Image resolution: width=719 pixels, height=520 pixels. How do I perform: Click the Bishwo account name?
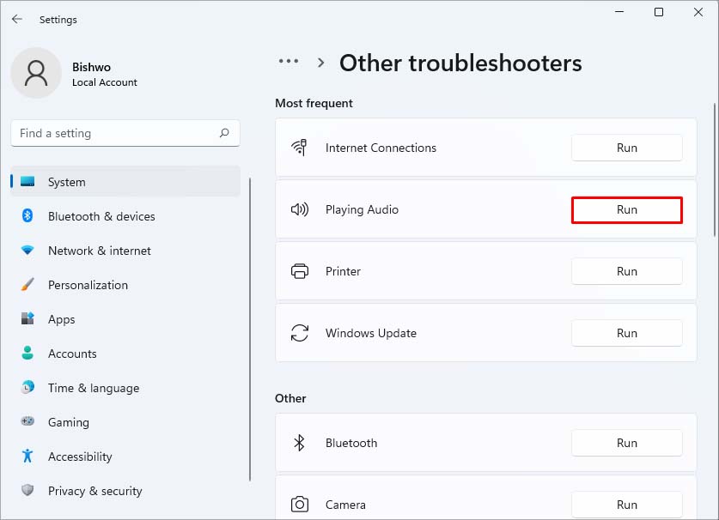[91, 67]
